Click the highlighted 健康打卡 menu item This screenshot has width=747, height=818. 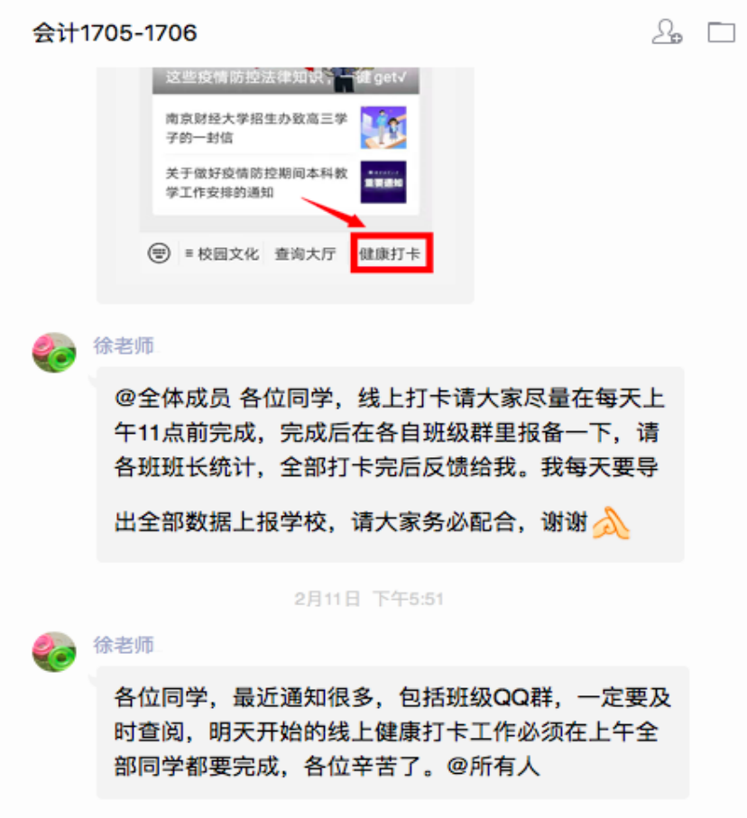(x=391, y=253)
